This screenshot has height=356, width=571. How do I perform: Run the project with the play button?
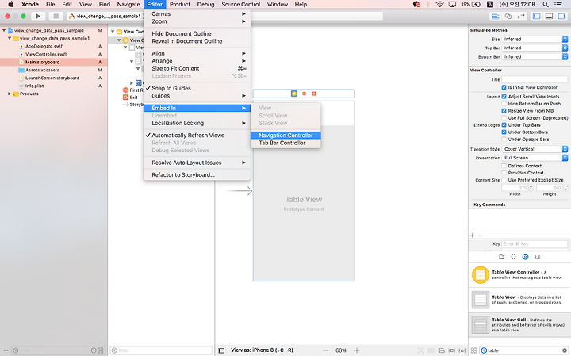(x=37, y=16)
